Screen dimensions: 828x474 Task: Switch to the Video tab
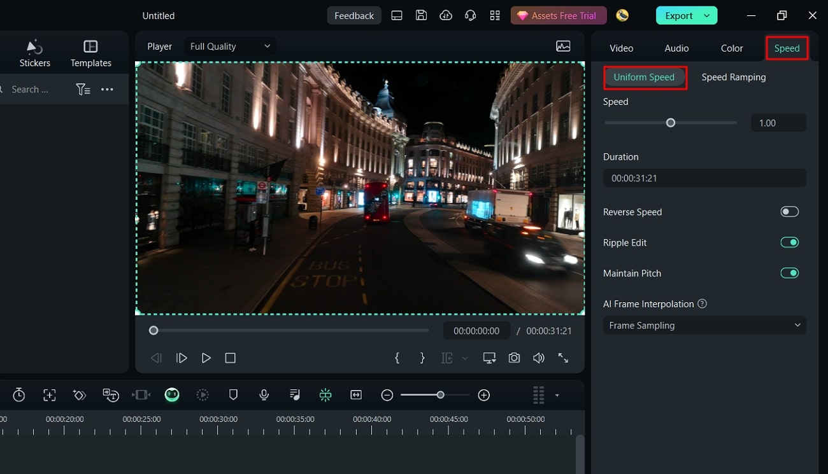[621, 48]
